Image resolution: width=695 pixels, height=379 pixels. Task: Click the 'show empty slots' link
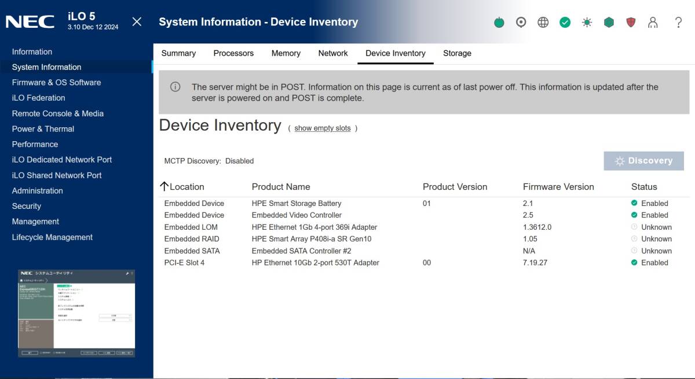(x=323, y=128)
